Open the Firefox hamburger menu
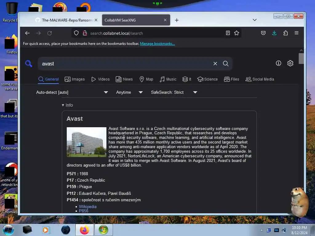 click(297, 33)
